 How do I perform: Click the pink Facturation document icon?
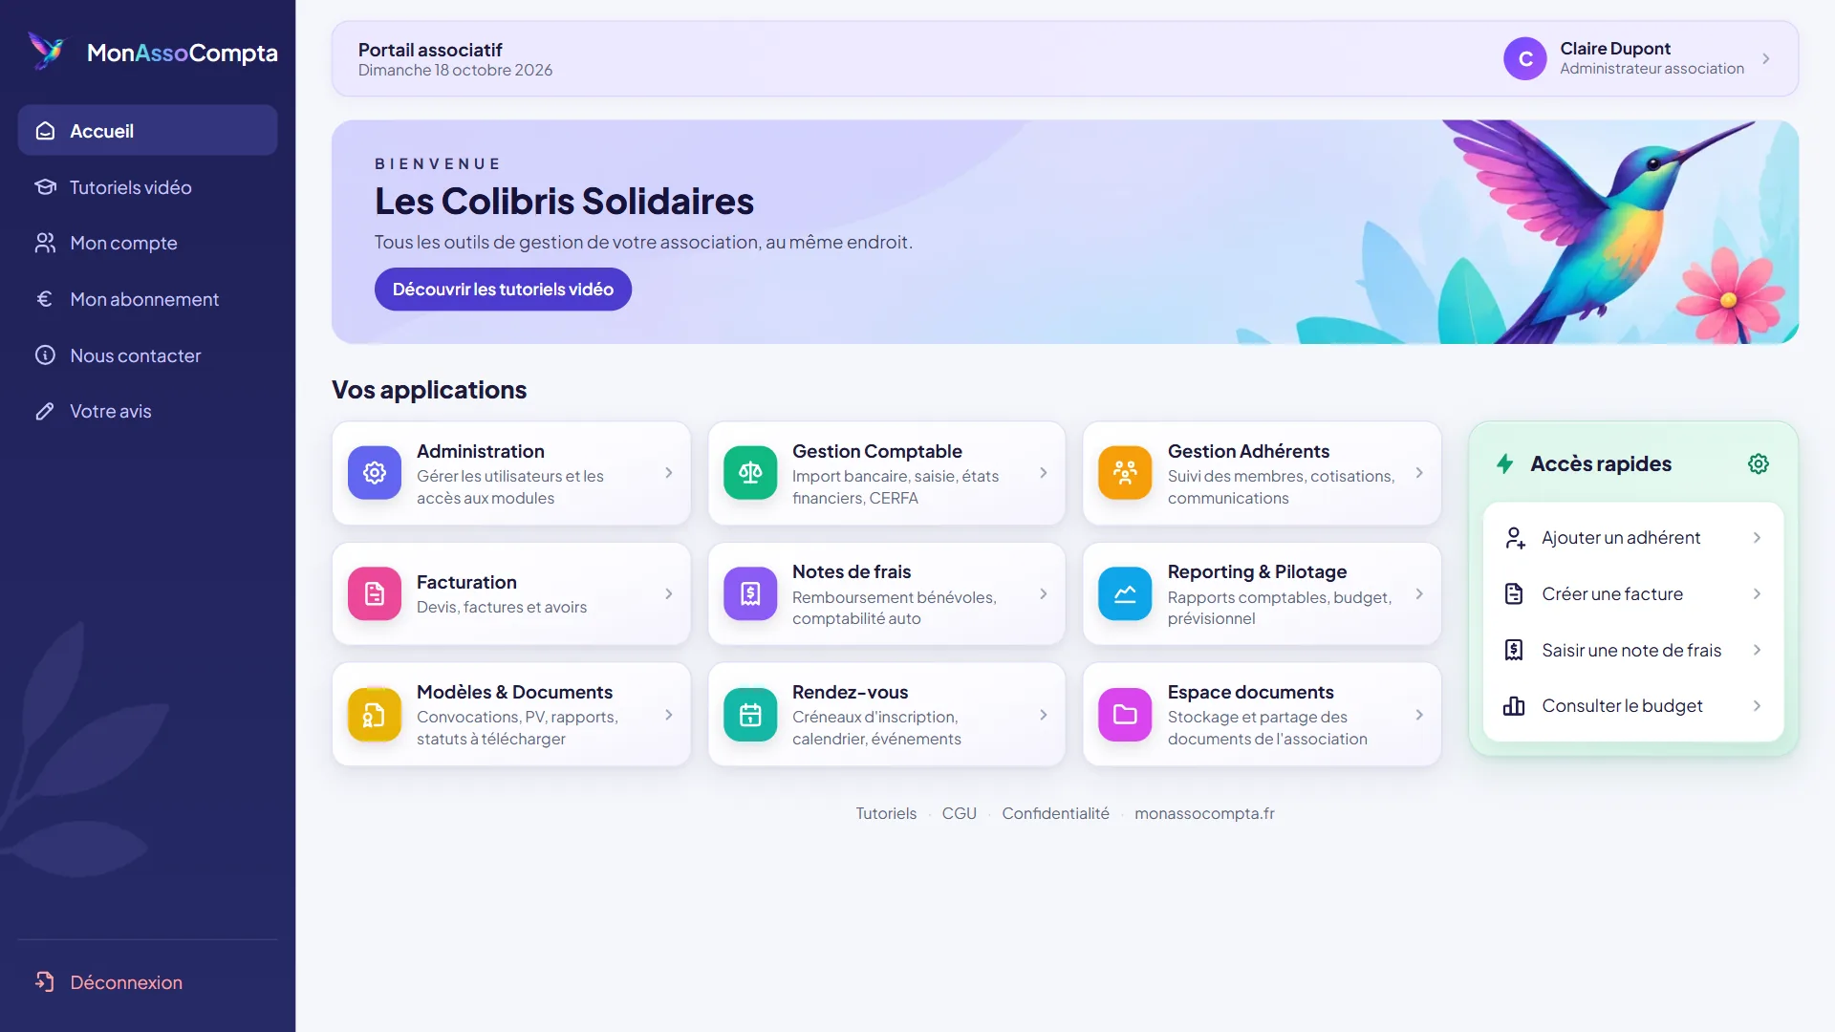click(x=374, y=593)
